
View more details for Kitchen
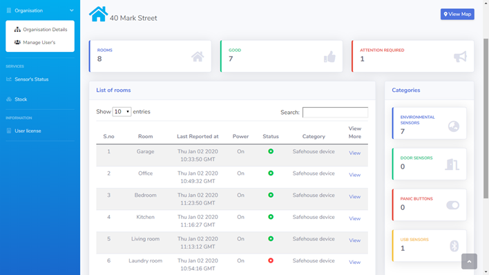(354, 218)
